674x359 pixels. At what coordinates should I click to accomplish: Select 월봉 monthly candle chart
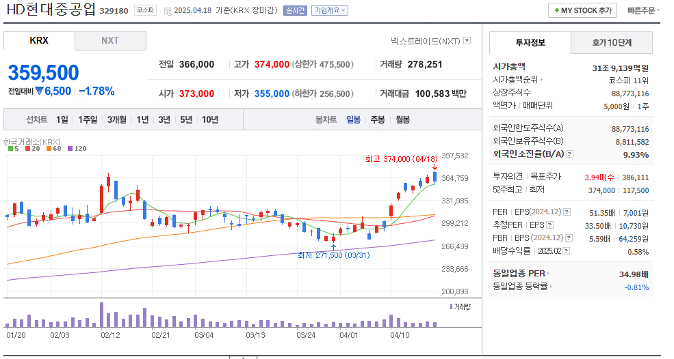coord(403,119)
